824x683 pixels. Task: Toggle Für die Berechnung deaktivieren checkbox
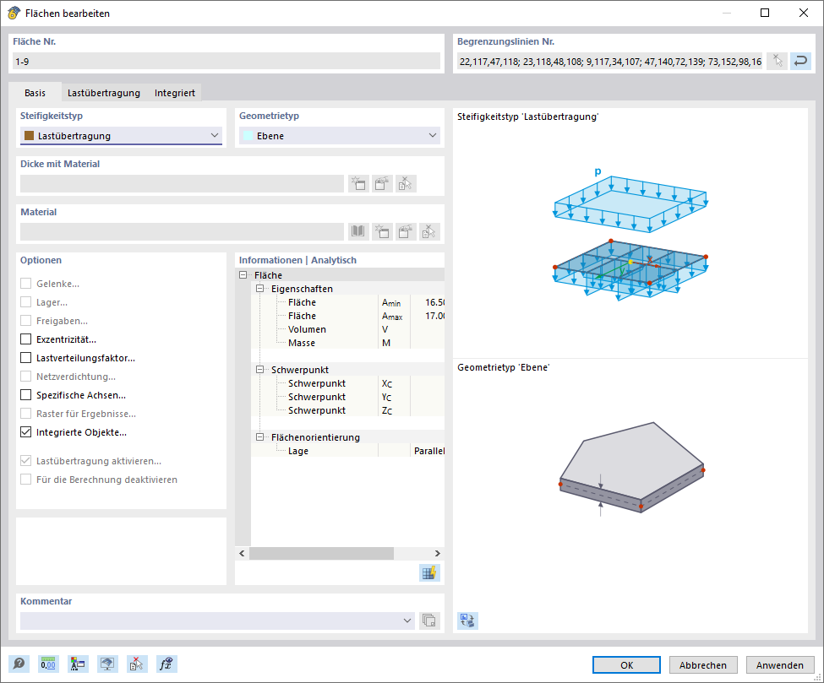click(25, 480)
